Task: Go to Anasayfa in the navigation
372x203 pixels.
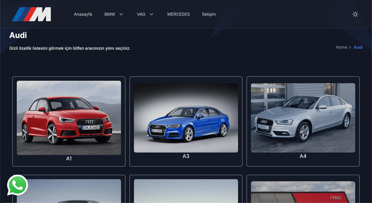Action: [83, 14]
